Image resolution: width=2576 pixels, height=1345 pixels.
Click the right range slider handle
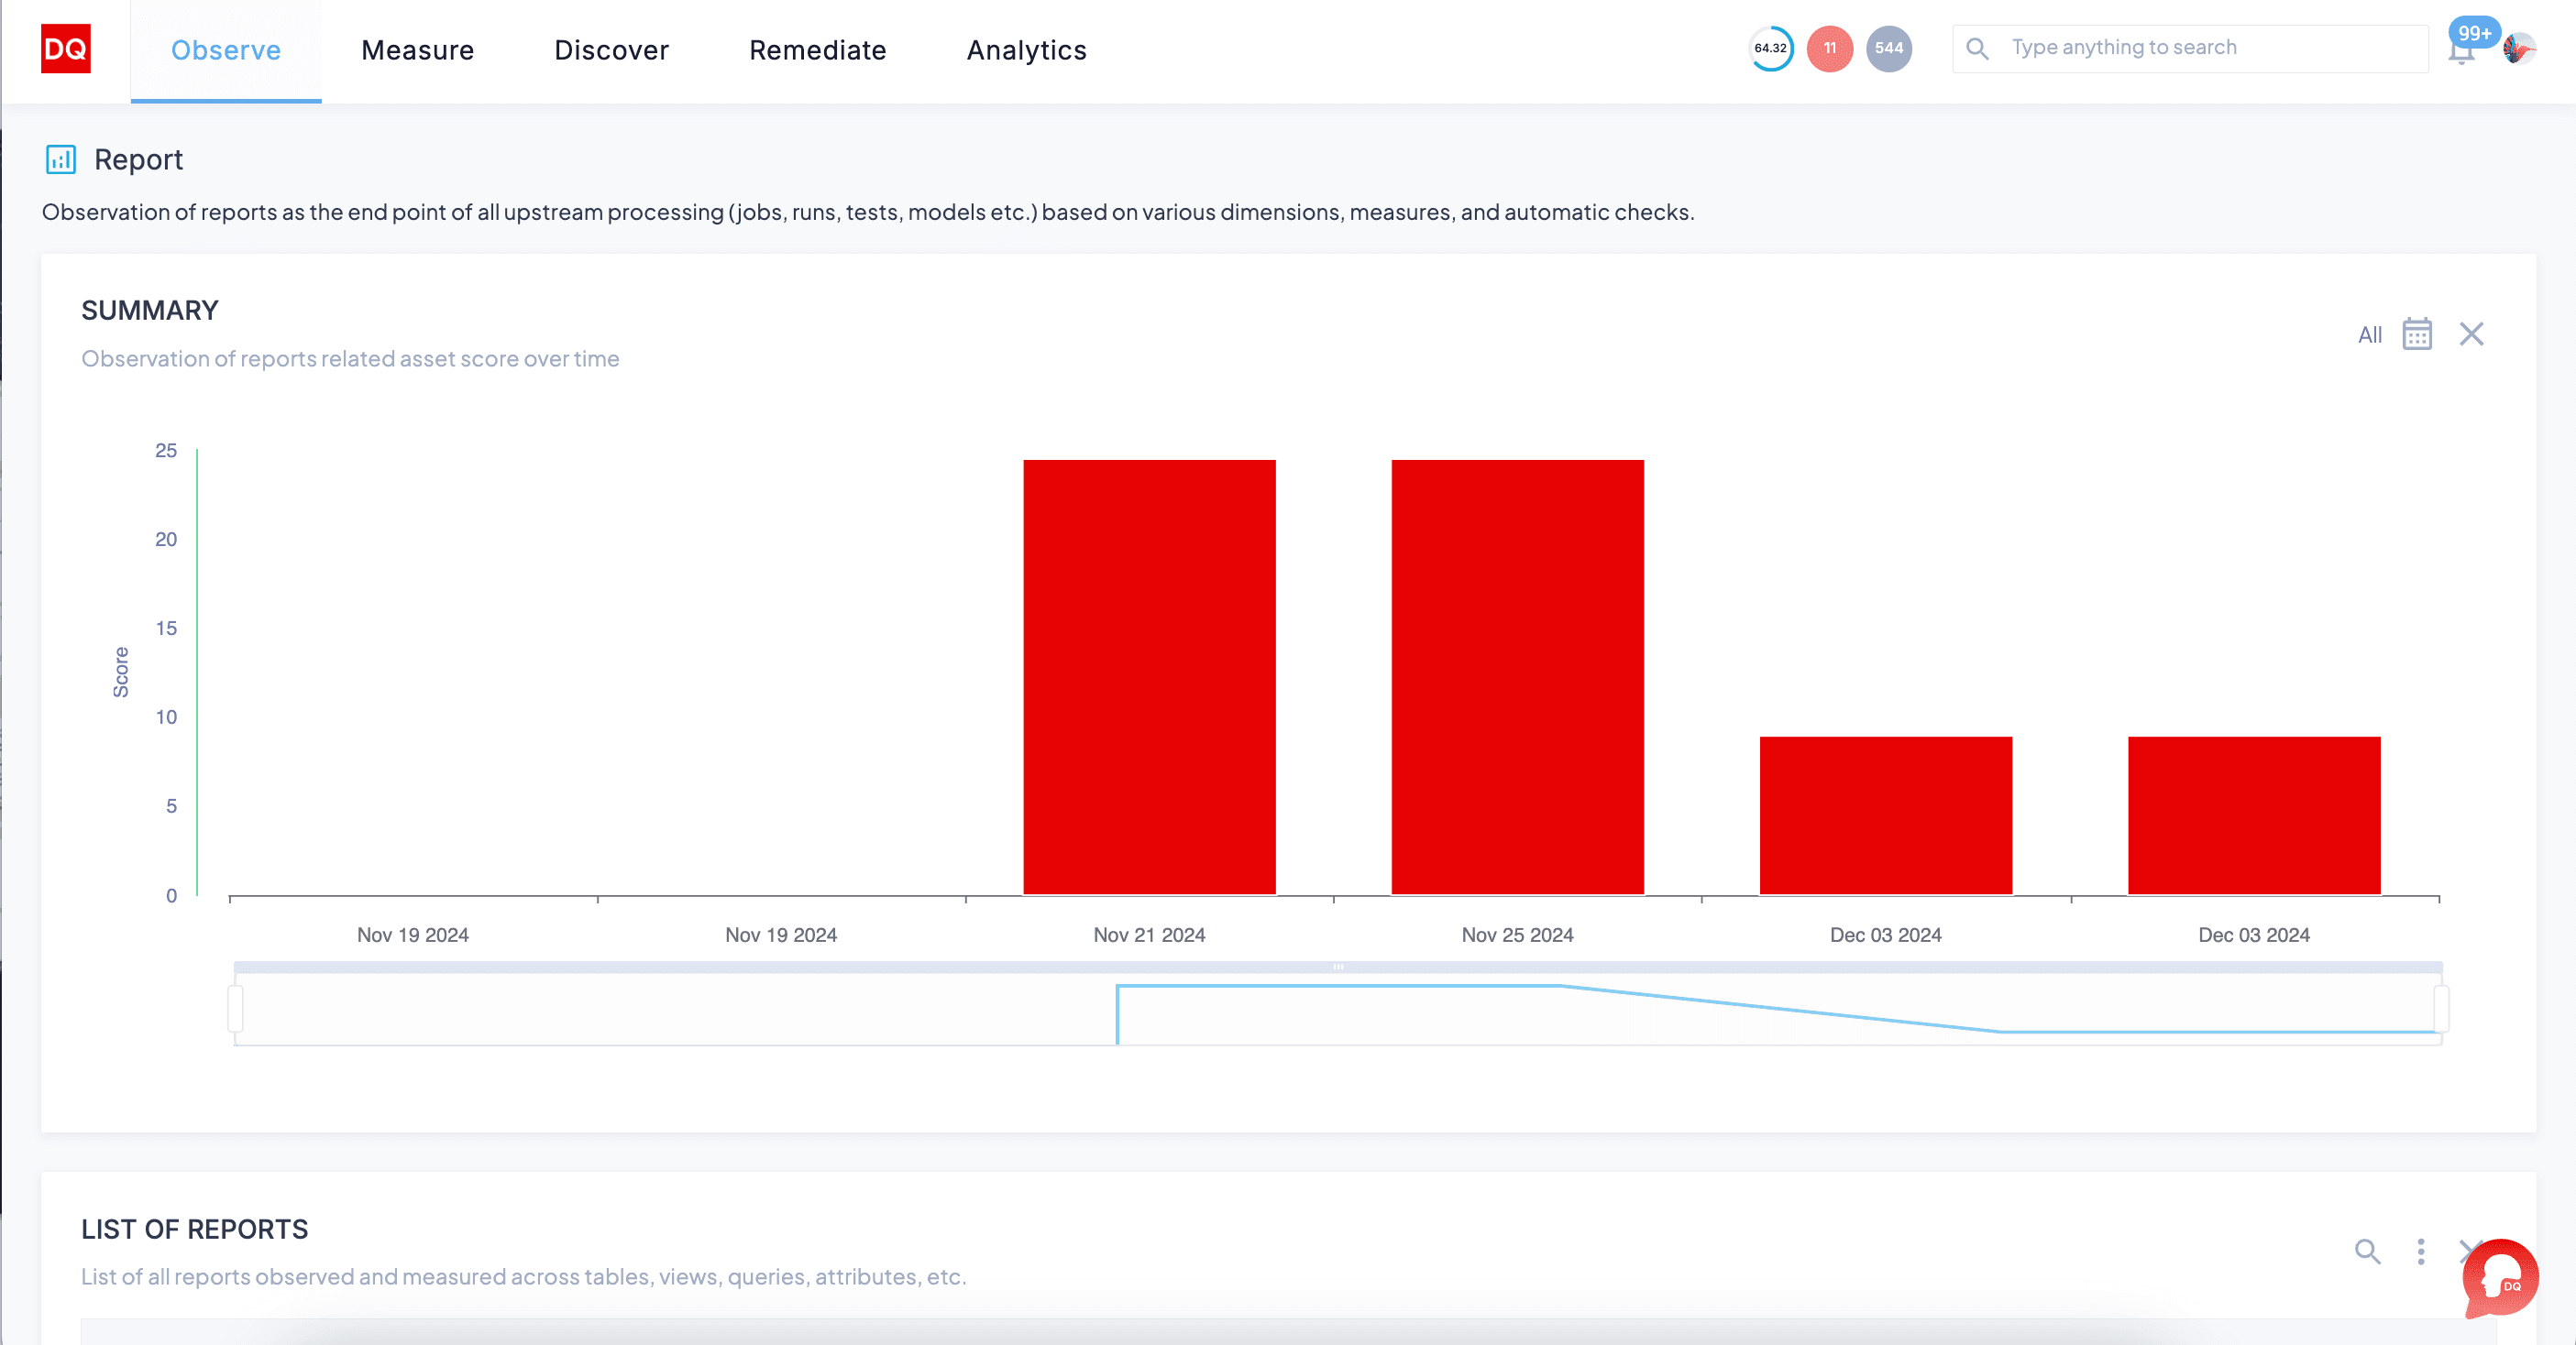(x=2441, y=1008)
